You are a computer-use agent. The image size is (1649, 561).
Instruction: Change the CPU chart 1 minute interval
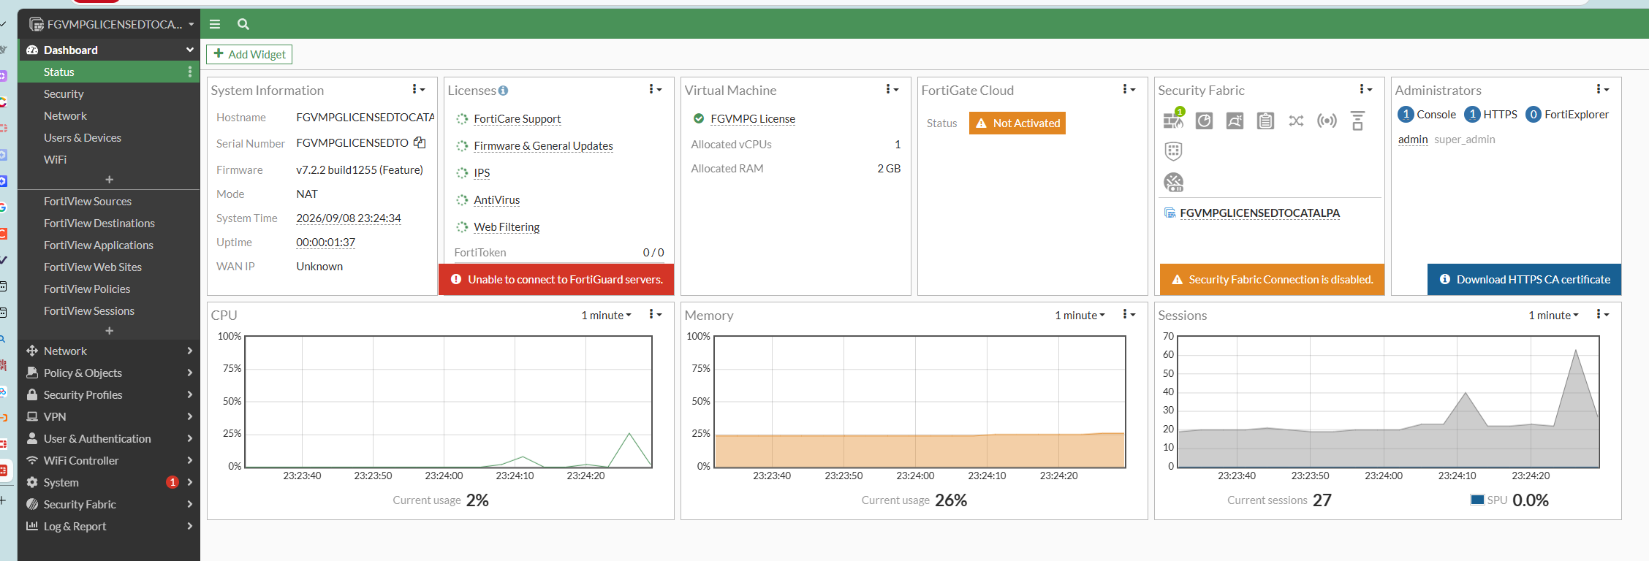tap(606, 316)
